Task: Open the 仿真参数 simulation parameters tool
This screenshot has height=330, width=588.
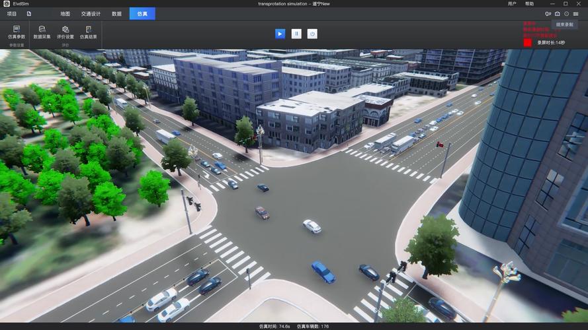Action: (x=17, y=32)
